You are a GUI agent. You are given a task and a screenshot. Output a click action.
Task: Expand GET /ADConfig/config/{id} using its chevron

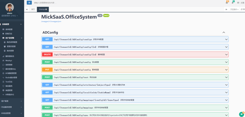(226, 47)
